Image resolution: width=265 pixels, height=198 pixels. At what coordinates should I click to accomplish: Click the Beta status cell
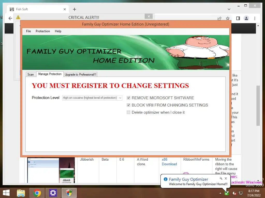(x=105, y=159)
